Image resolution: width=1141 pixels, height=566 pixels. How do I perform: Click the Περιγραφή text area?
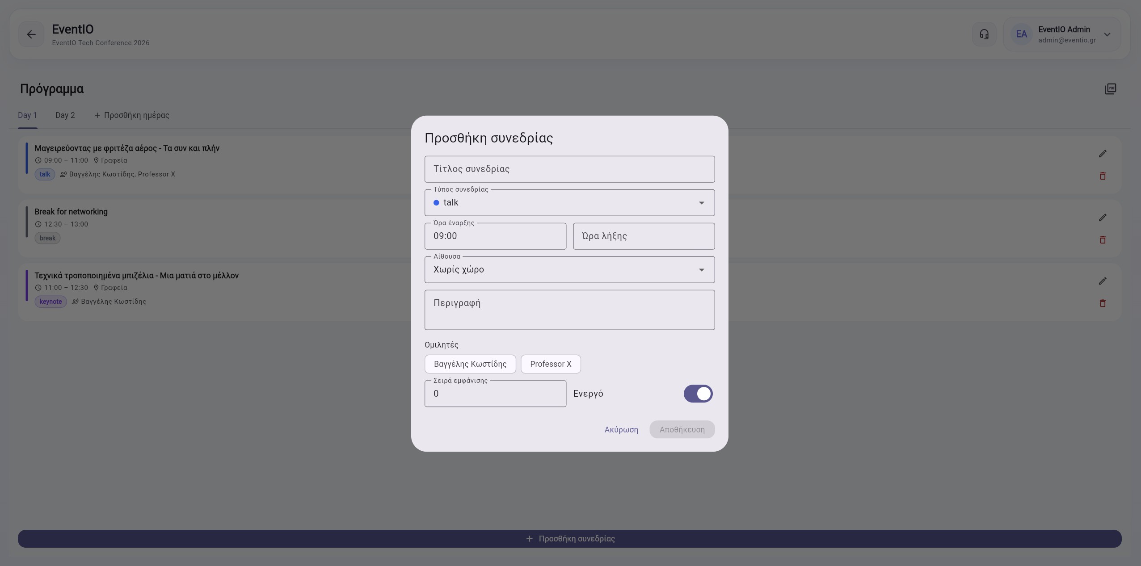click(x=569, y=310)
